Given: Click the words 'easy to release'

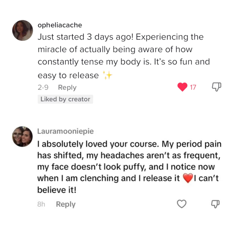Looking at the screenshot, I should tap(68, 75).
